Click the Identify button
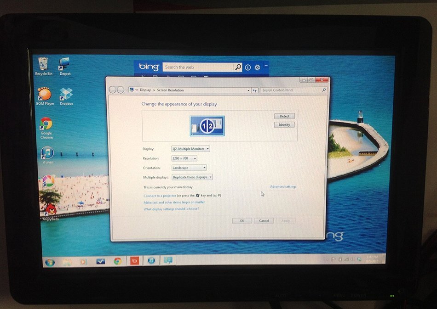437x309 pixels. [x=284, y=125]
